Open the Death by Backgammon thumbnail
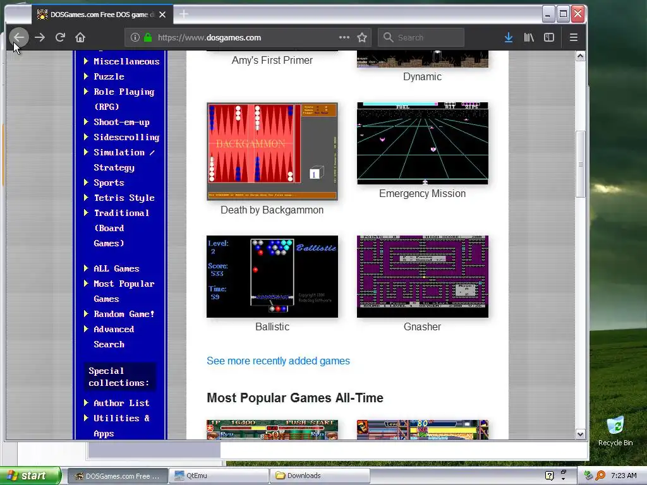This screenshot has height=485, width=647. tap(272, 152)
